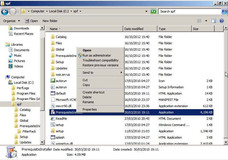Choose Open from the context menu

click(100, 50)
